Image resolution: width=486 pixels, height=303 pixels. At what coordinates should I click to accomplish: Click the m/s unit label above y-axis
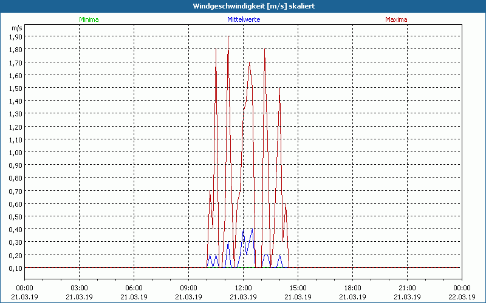pyautogui.click(x=16, y=27)
